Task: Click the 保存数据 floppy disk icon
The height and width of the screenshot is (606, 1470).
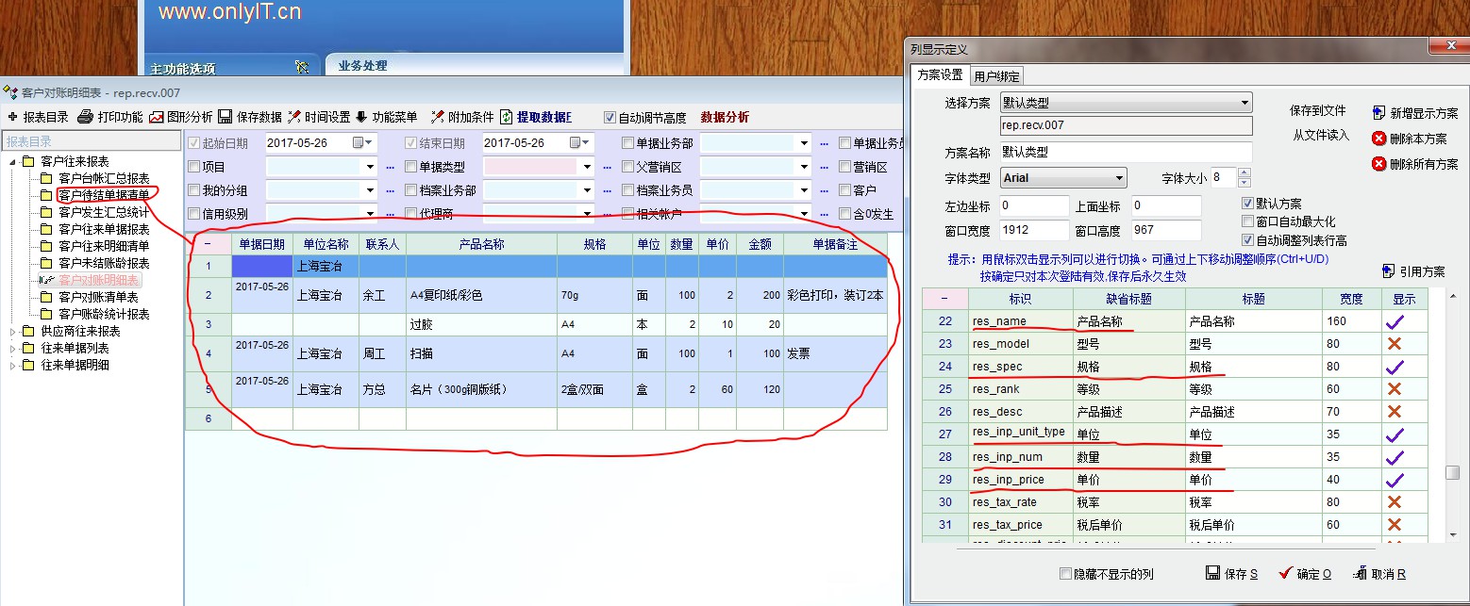Action: tap(225, 117)
